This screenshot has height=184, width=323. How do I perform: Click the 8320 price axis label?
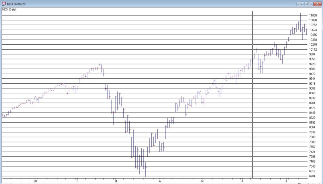click(313, 118)
